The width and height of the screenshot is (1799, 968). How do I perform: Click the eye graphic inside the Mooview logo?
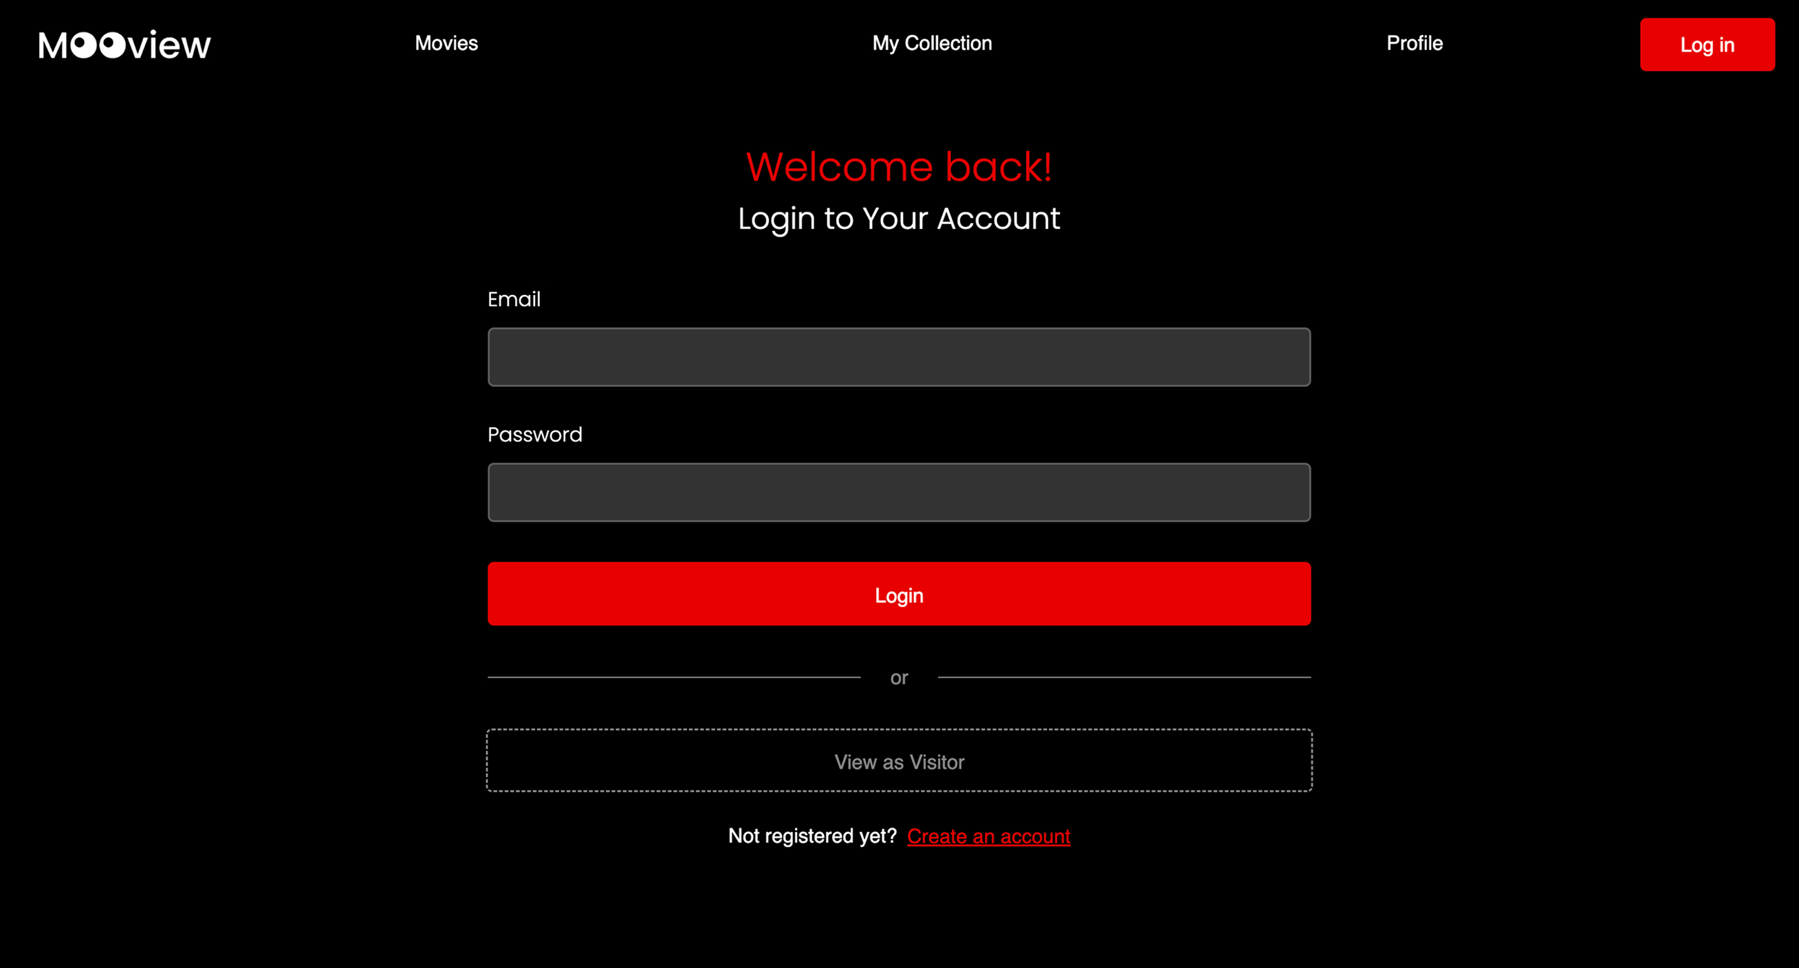[98, 43]
